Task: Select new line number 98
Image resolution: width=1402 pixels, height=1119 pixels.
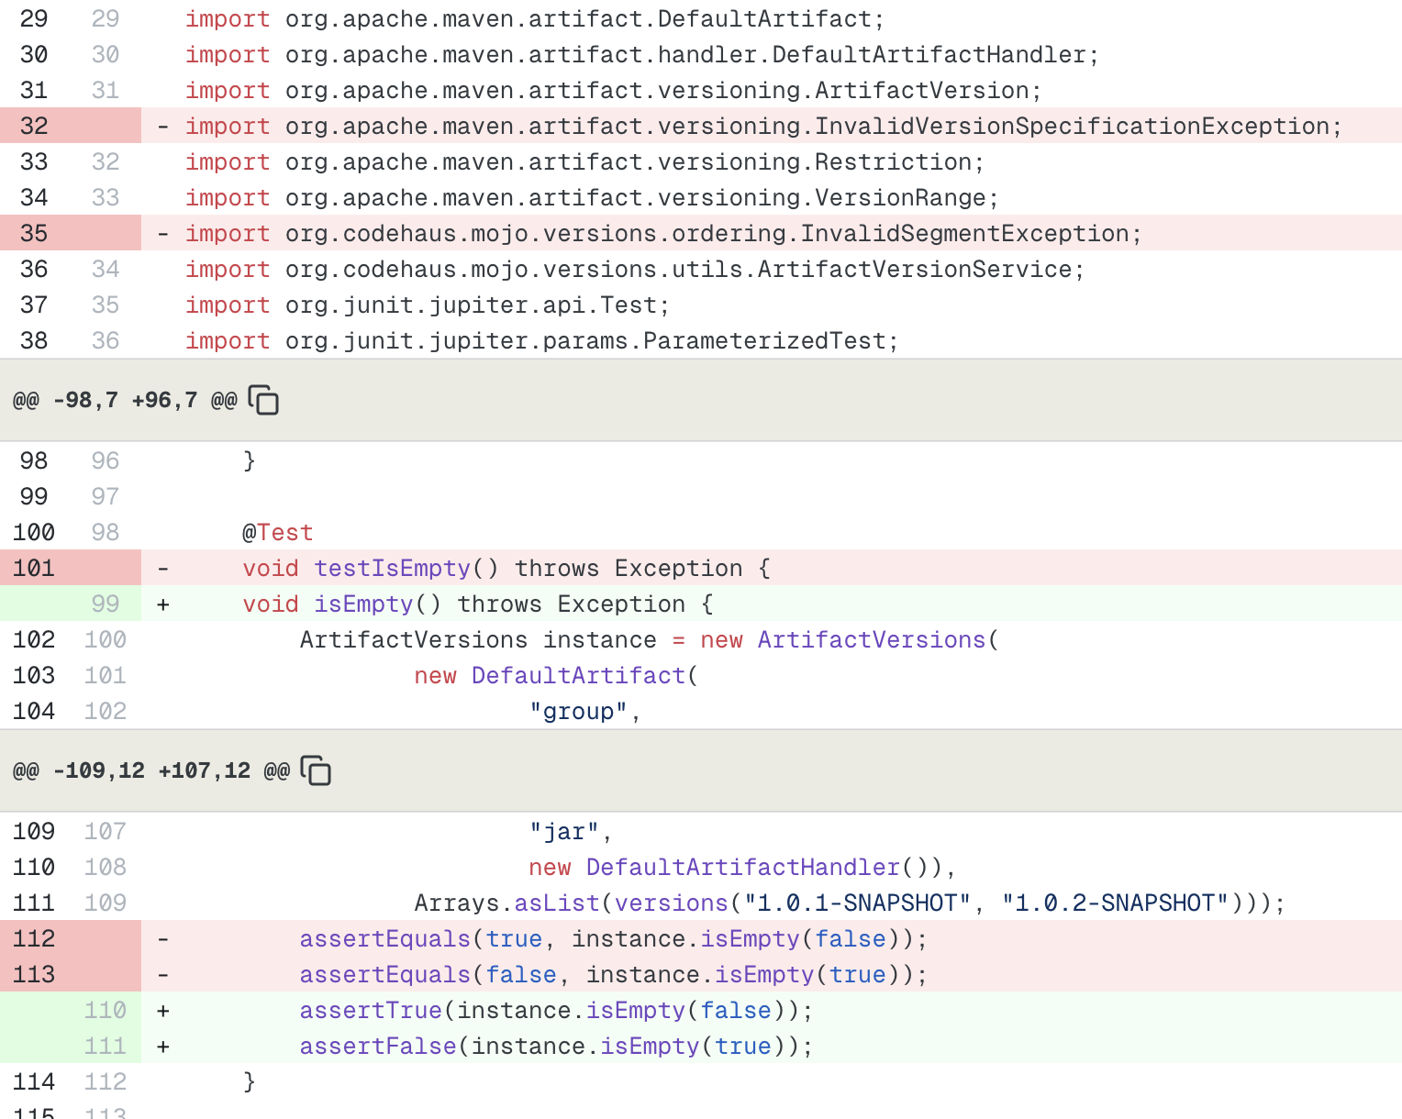Action: pos(106,532)
